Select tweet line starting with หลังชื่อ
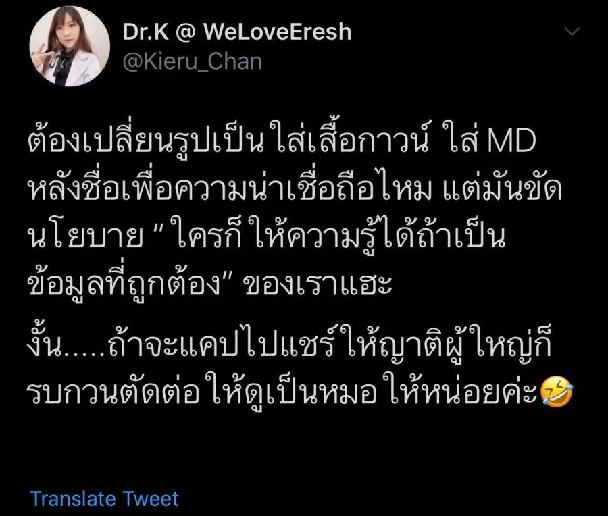This screenshot has height=516, width=608. (x=295, y=188)
